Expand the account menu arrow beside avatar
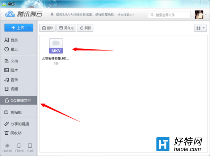This screenshot has width=210, height=156. pyautogui.click(x=206, y=14)
